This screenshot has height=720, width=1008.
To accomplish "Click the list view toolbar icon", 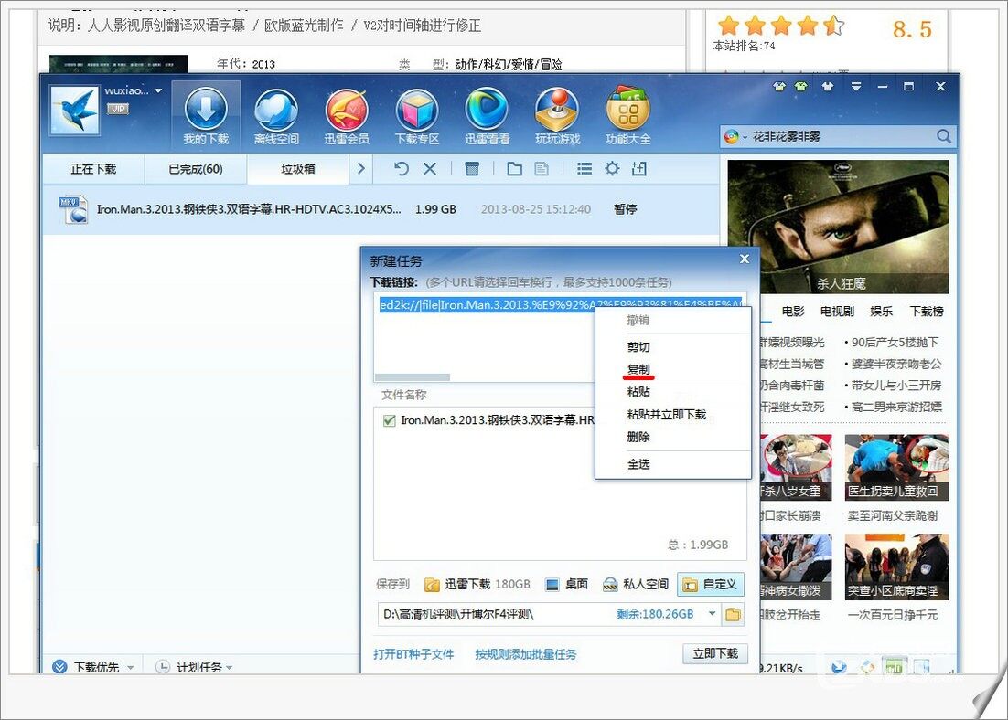I will point(584,169).
